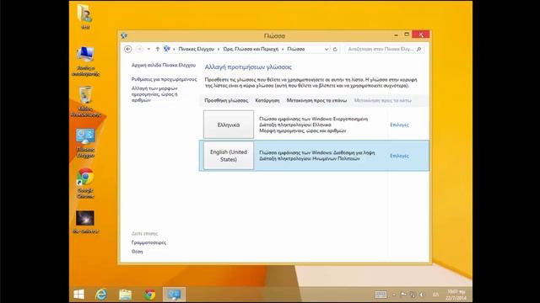Open the Θέση link
Screen dimensions: 540x303
tap(137, 252)
